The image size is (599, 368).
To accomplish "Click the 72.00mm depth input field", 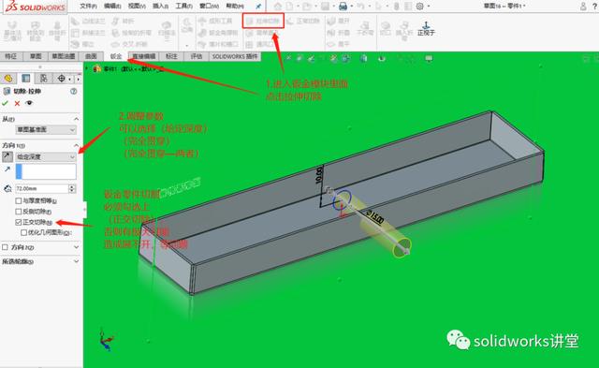I will [41, 188].
